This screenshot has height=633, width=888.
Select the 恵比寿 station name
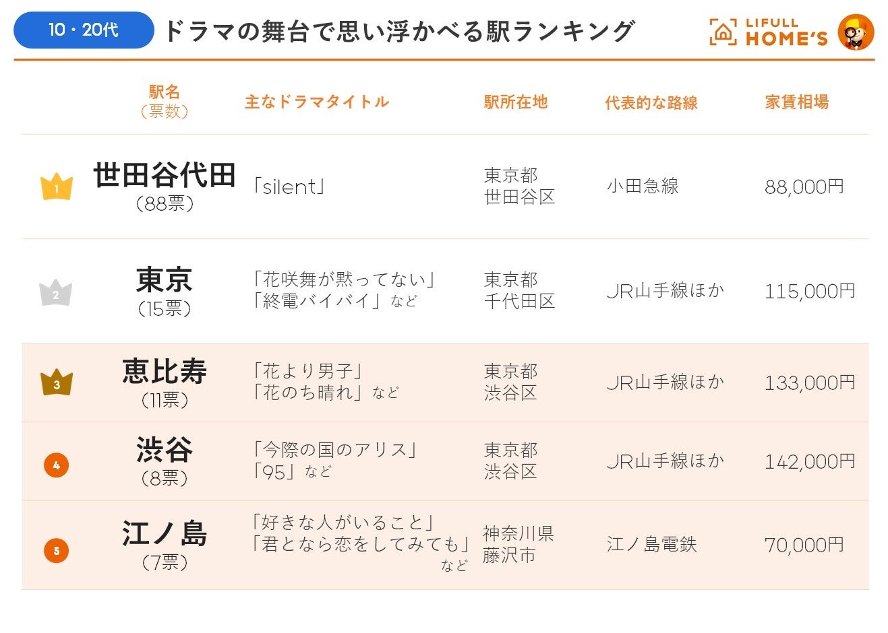click(x=165, y=371)
